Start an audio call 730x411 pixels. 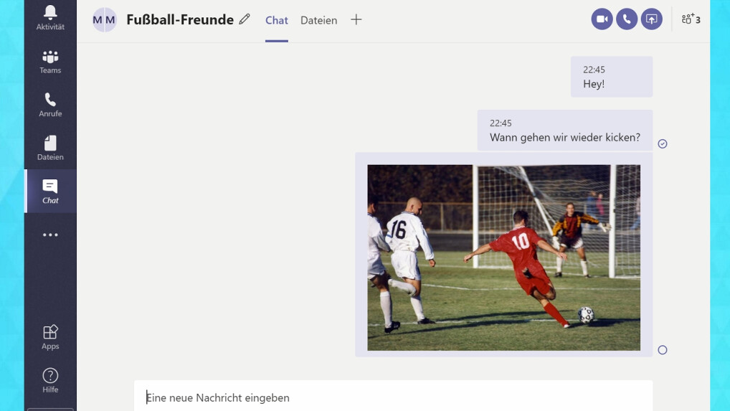coord(627,19)
